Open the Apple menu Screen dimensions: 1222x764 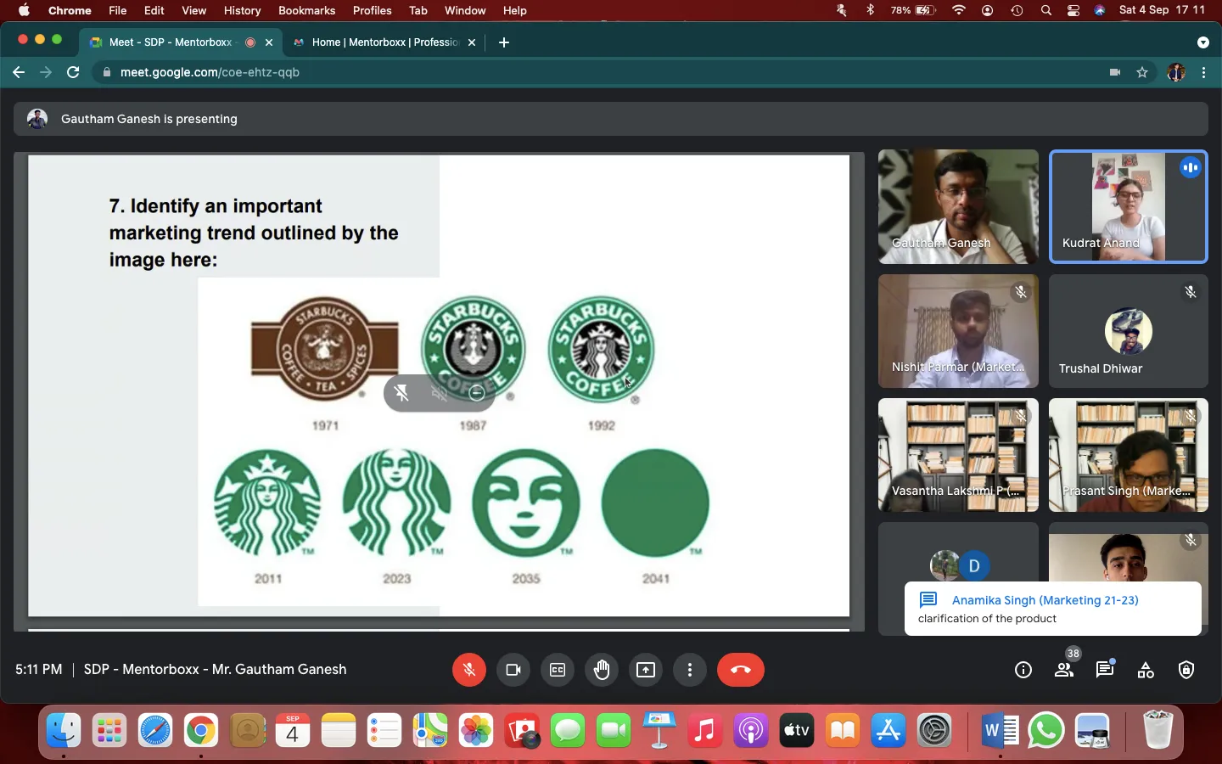tap(24, 10)
